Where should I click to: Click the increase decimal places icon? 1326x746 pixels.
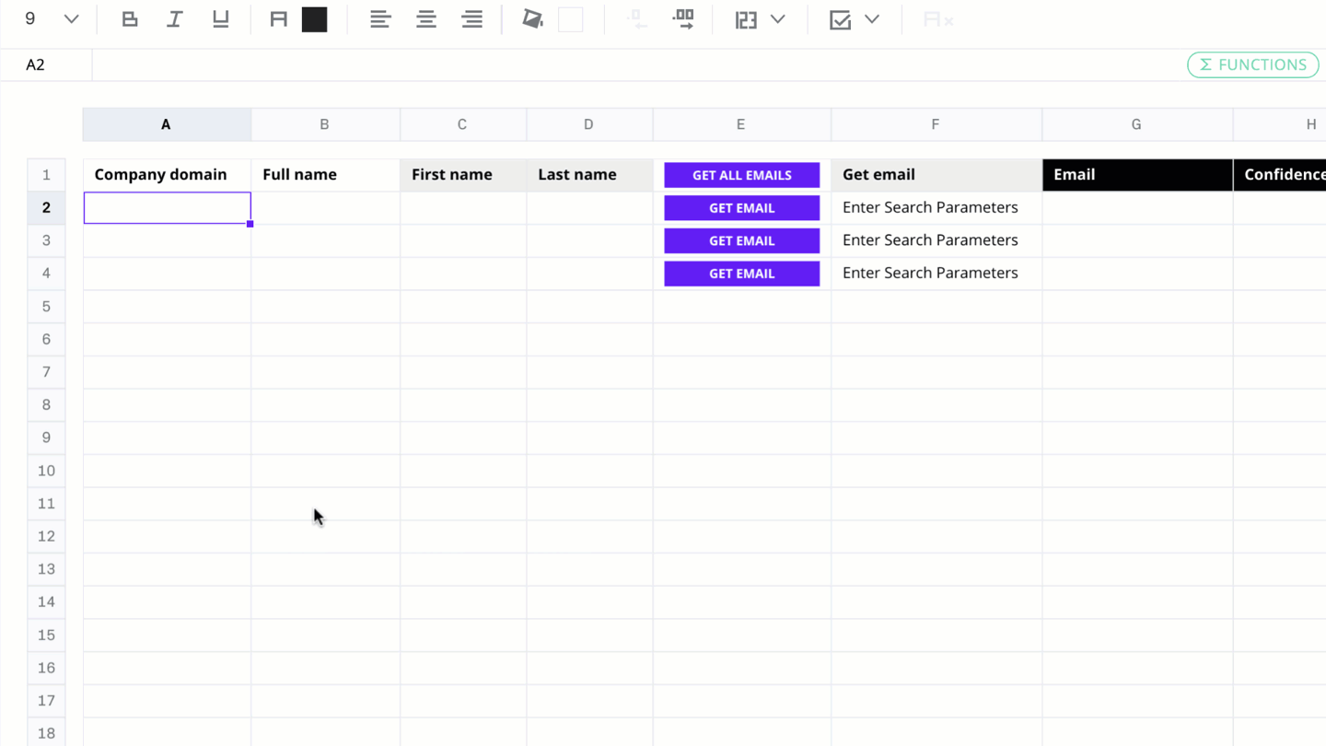683,19
